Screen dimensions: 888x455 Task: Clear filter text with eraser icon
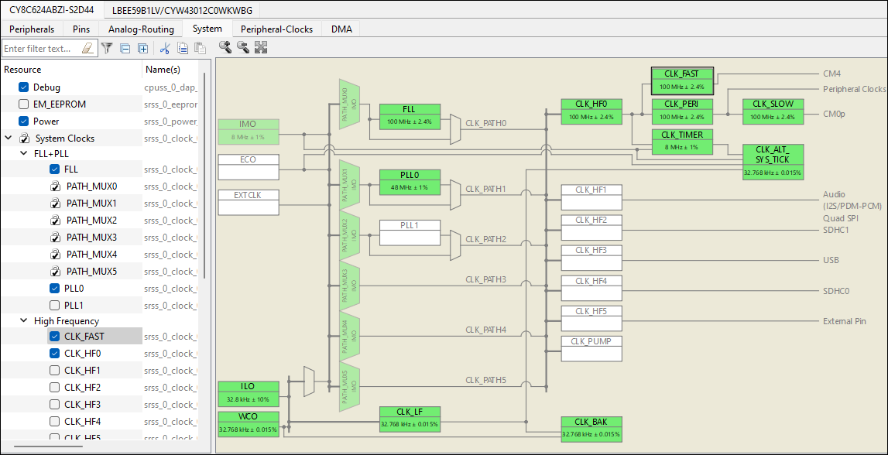click(x=87, y=48)
